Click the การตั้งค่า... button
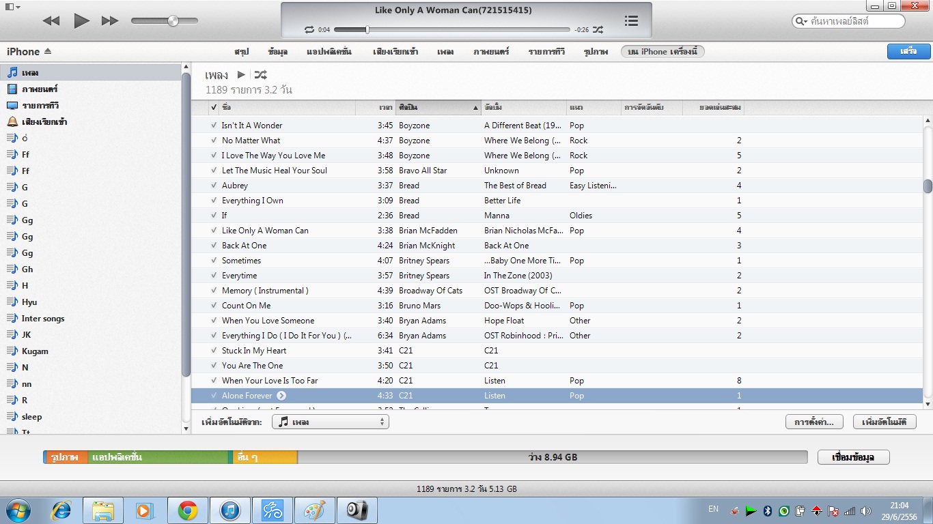The width and height of the screenshot is (933, 524). pyautogui.click(x=814, y=422)
